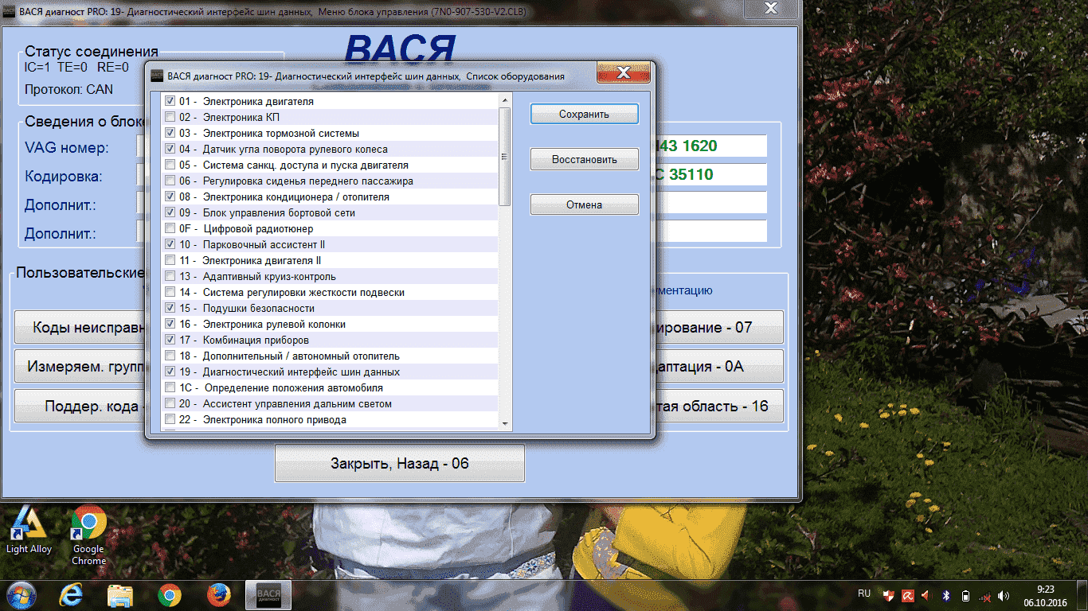Open the Windows Start menu
This screenshot has width=1088, height=611.
[x=22, y=594]
